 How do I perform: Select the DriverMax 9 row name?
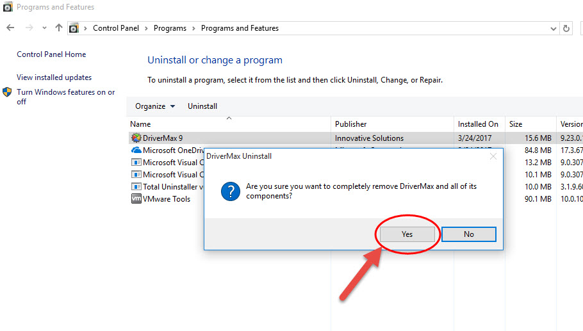click(x=163, y=138)
